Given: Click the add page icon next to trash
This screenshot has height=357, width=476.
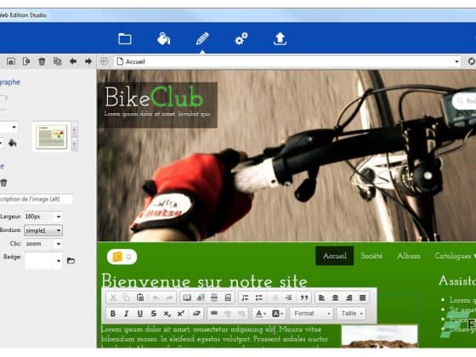Looking at the screenshot, I should pyautogui.click(x=26, y=61).
